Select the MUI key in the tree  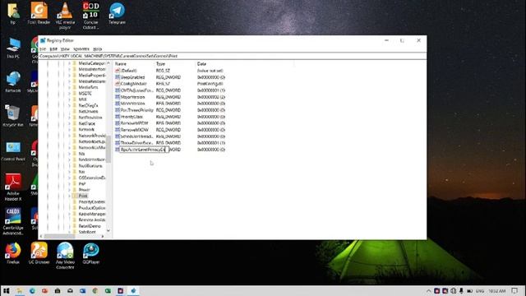click(x=82, y=99)
